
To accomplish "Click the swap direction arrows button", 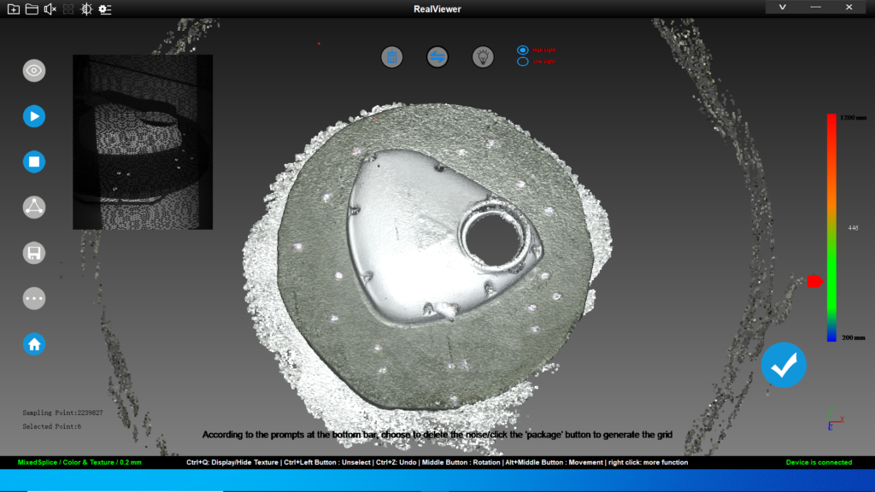I will point(438,57).
